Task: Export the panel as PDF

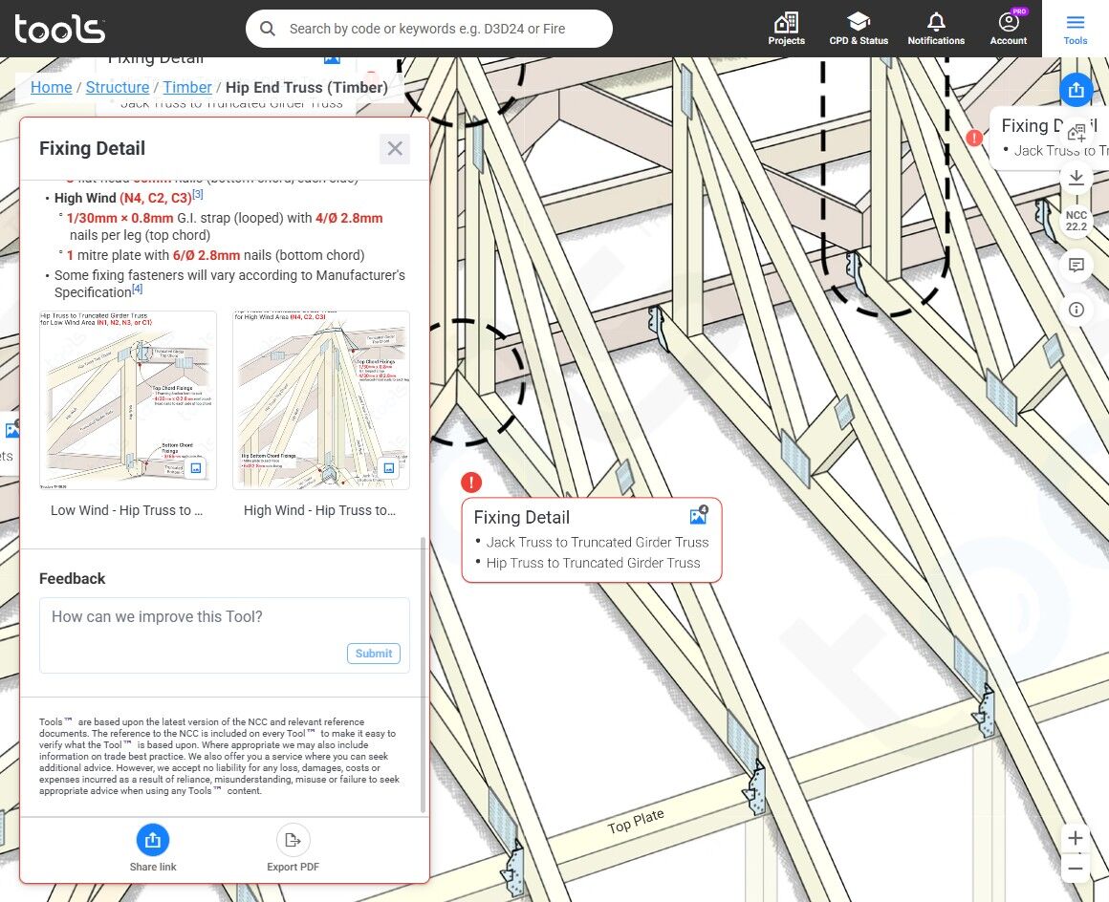Action: point(293,848)
